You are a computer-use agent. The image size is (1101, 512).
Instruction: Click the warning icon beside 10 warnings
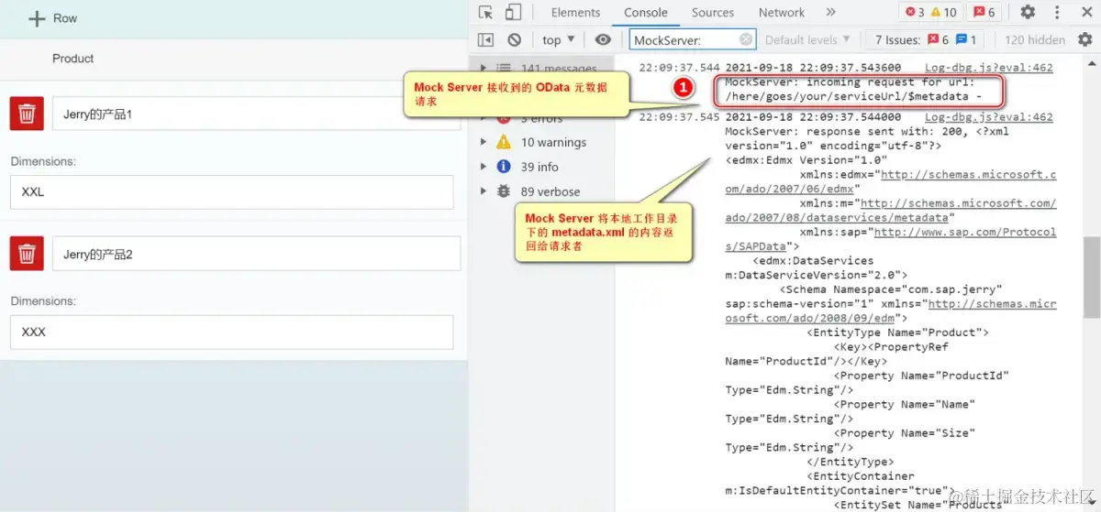504,142
